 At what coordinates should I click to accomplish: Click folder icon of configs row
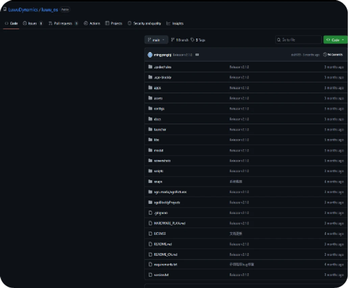point(150,108)
